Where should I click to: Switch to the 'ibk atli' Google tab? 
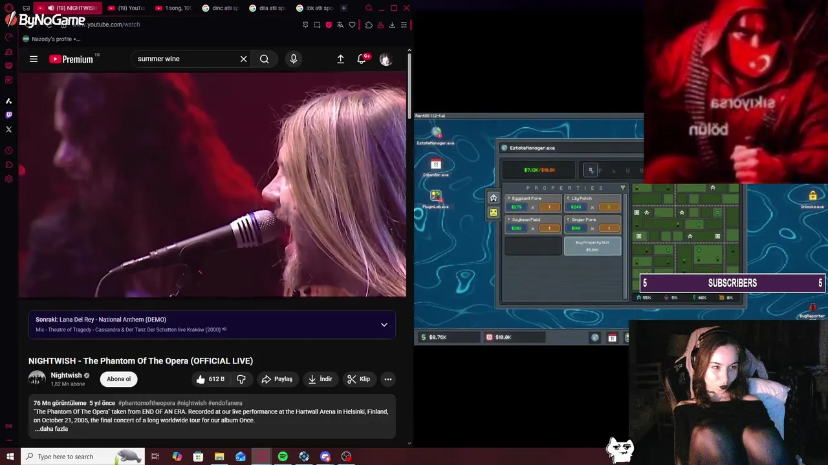pos(314,8)
